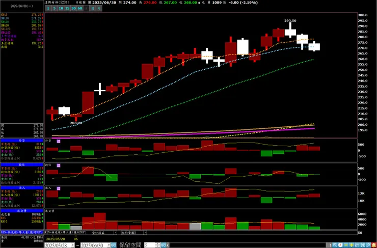This screenshot has height=248, width=377.
Task: Select the monthly chart timeframe button
Action: click(99, 9)
